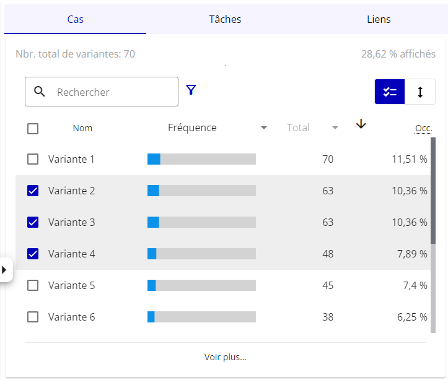
Task: Click the Occ. column header
Action: [423, 128]
